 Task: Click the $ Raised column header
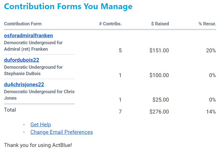tap(160, 24)
